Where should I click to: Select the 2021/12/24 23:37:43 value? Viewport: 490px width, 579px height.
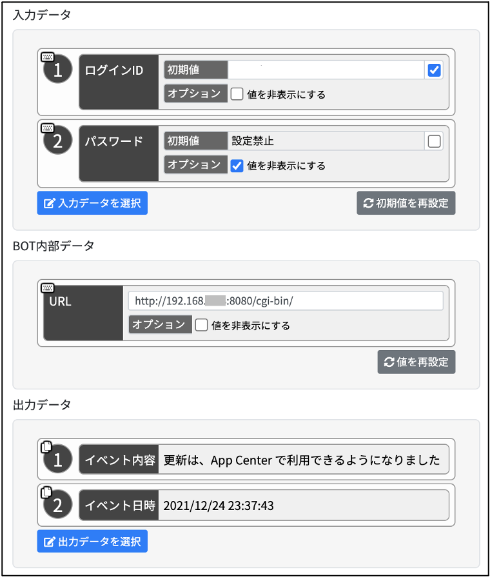tap(219, 505)
